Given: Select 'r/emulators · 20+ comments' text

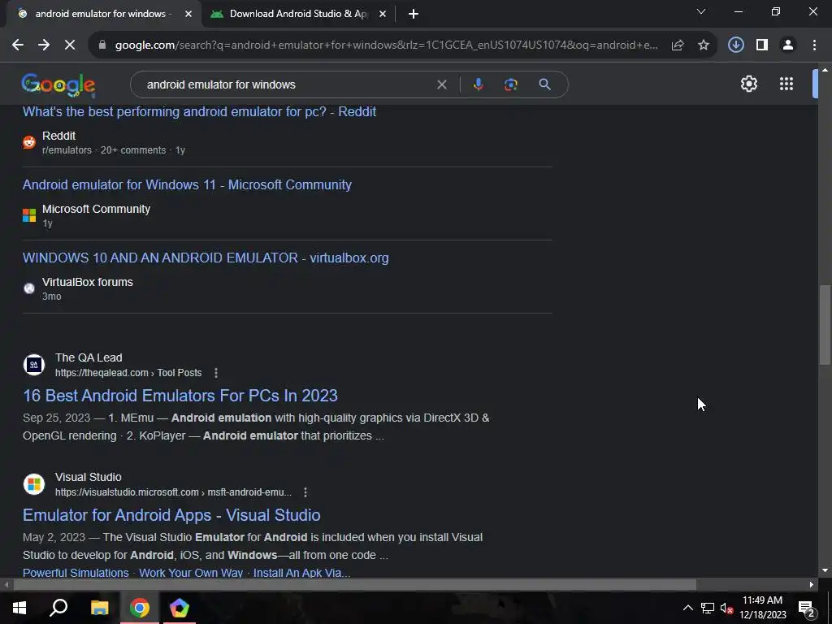Looking at the screenshot, I should click(x=104, y=150).
